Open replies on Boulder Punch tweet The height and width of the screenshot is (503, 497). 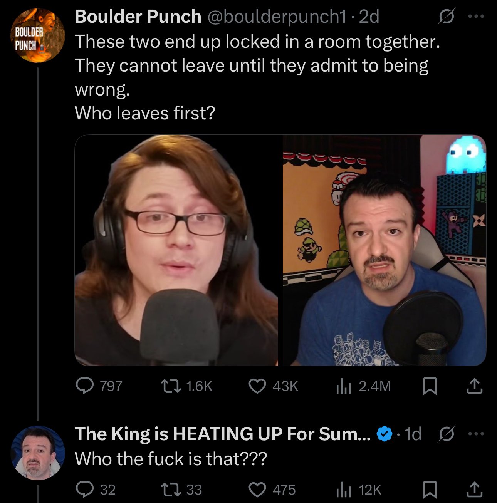tap(99, 386)
